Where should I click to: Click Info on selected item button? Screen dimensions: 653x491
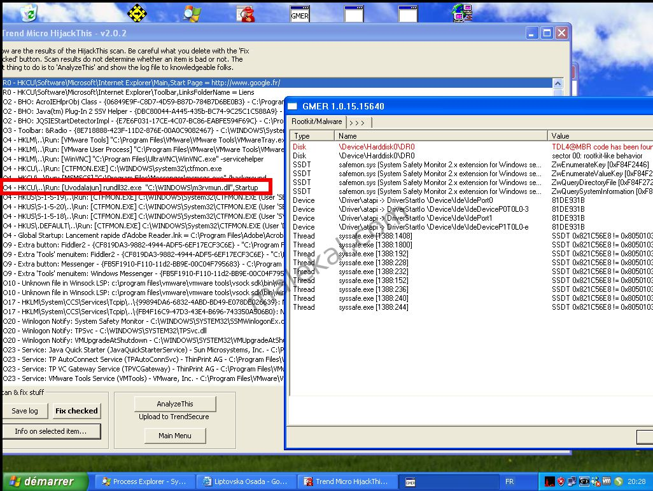point(51,431)
